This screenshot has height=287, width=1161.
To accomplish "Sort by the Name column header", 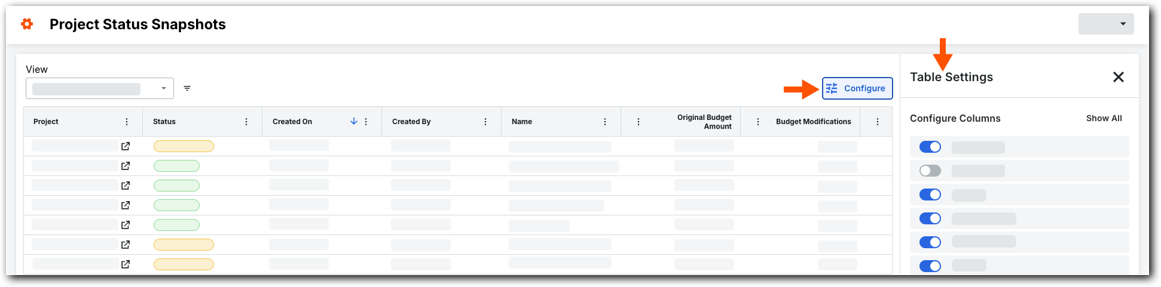I will click(x=522, y=122).
